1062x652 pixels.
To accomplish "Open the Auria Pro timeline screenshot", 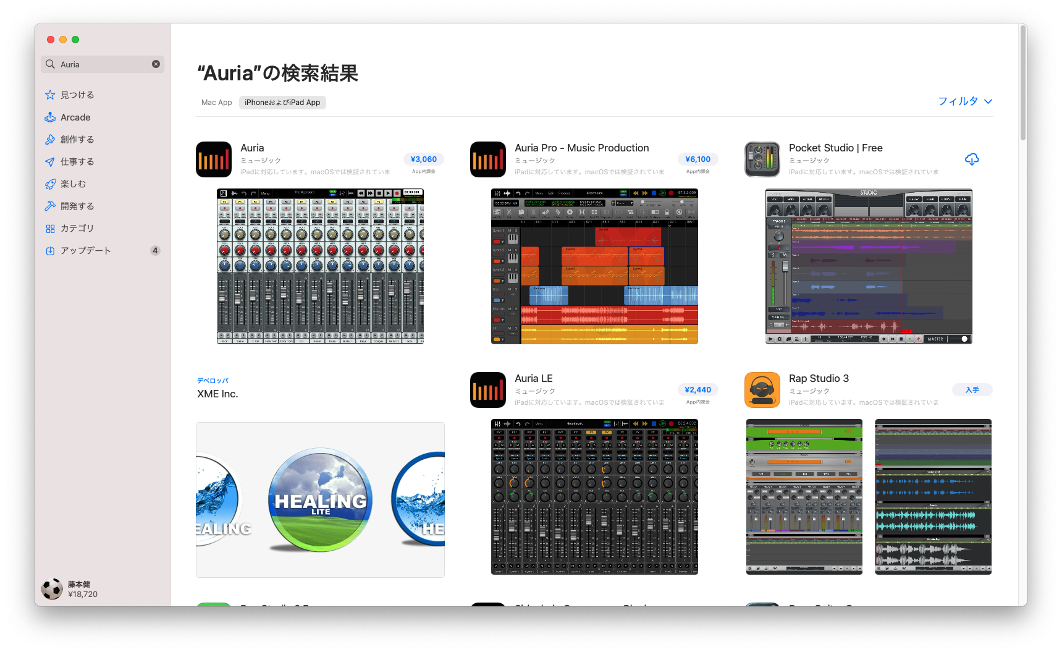I will (594, 266).
